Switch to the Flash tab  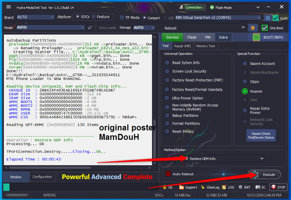(x=192, y=37)
